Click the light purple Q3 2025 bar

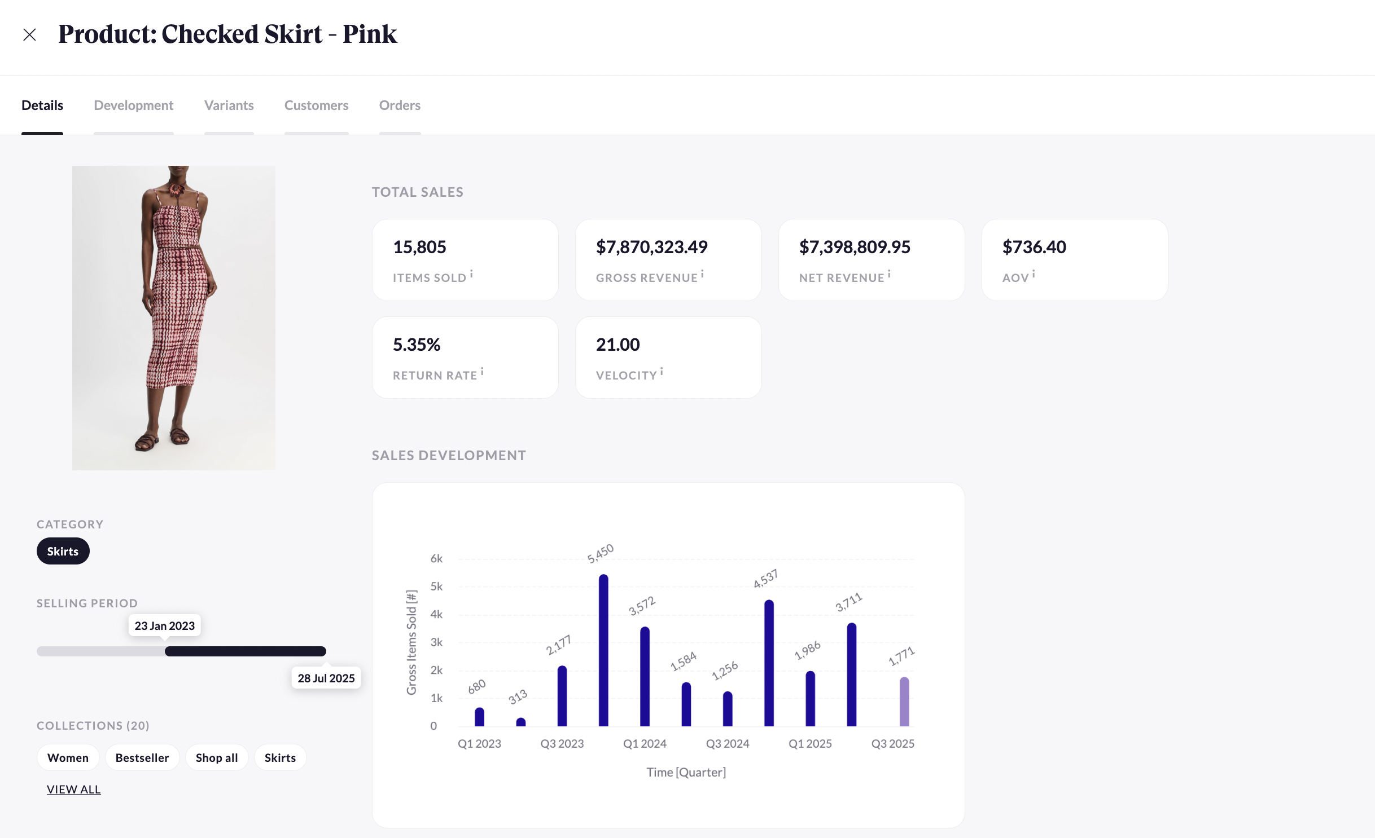904,702
